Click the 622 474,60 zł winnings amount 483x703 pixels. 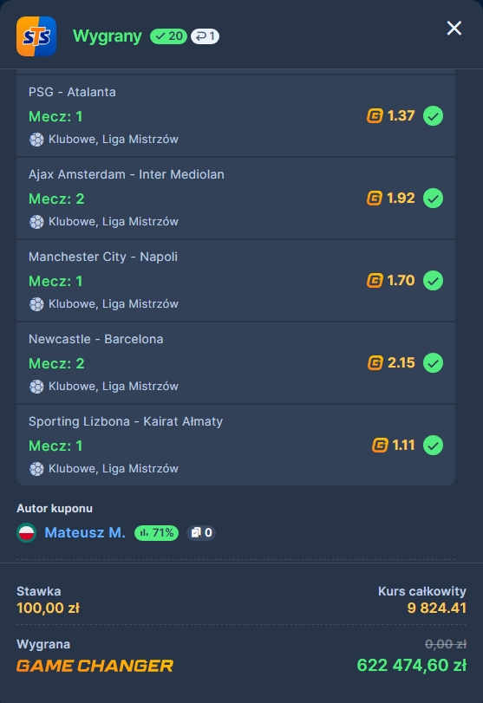tap(412, 666)
